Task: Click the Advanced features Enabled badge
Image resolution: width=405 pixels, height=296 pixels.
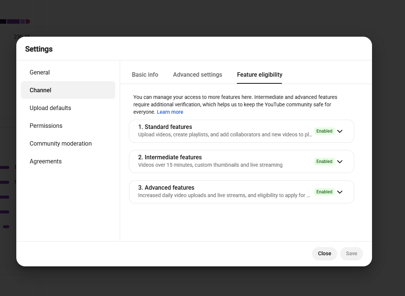Action: pos(324,192)
